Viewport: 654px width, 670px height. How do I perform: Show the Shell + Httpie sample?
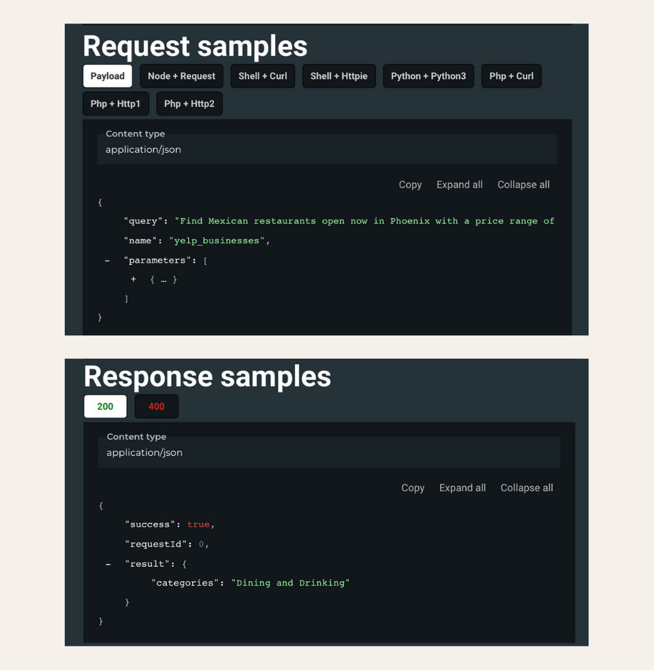click(339, 76)
